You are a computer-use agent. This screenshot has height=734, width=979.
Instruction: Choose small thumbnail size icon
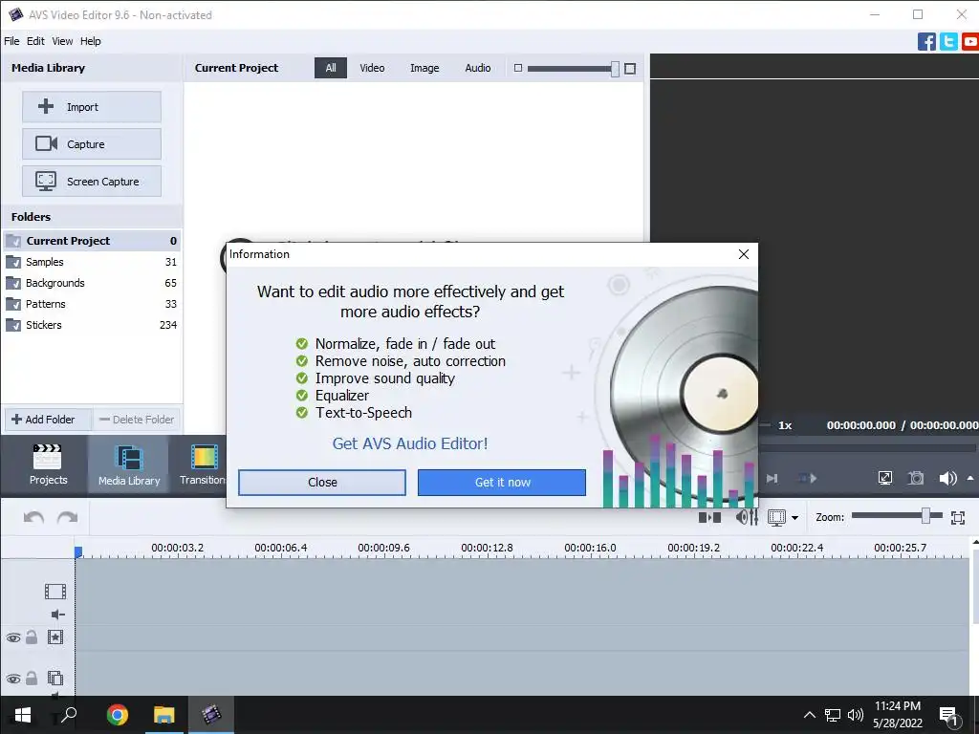[x=517, y=68]
